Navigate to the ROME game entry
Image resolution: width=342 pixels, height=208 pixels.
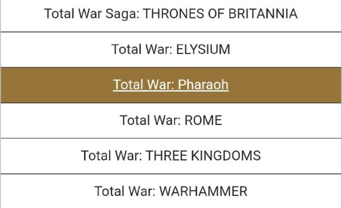pyautogui.click(x=171, y=120)
